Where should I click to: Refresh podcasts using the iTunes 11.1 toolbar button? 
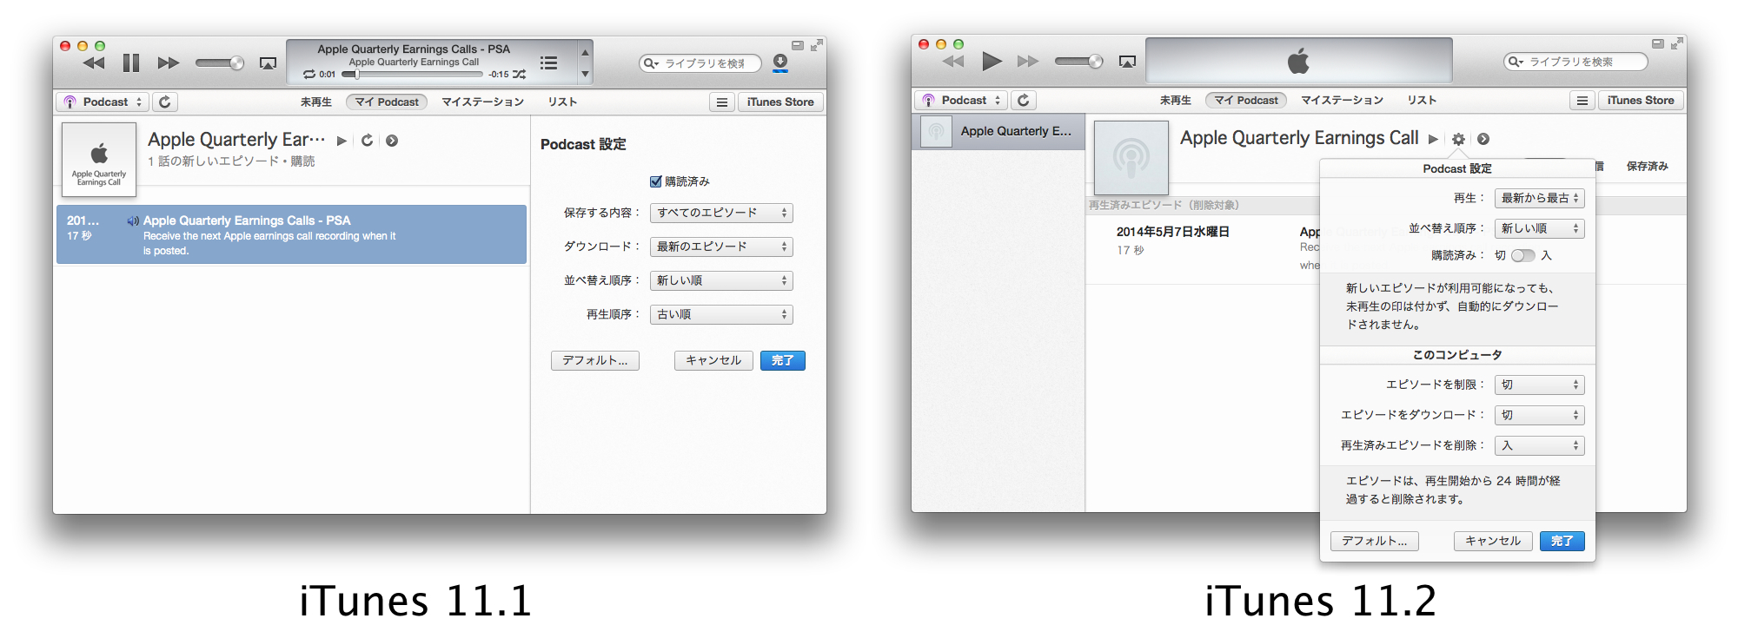pos(165,102)
